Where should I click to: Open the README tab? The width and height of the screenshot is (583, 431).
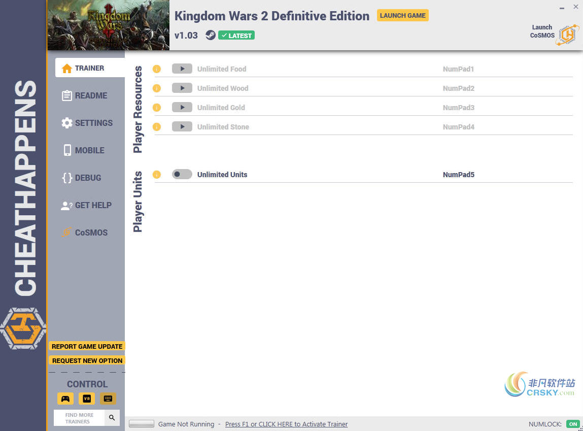point(84,95)
